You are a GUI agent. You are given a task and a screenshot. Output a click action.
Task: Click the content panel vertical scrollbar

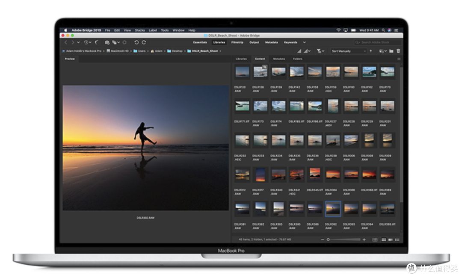[x=401, y=134]
